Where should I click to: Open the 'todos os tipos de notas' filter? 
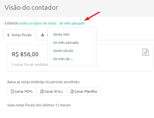pyautogui.click(x=38, y=23)
